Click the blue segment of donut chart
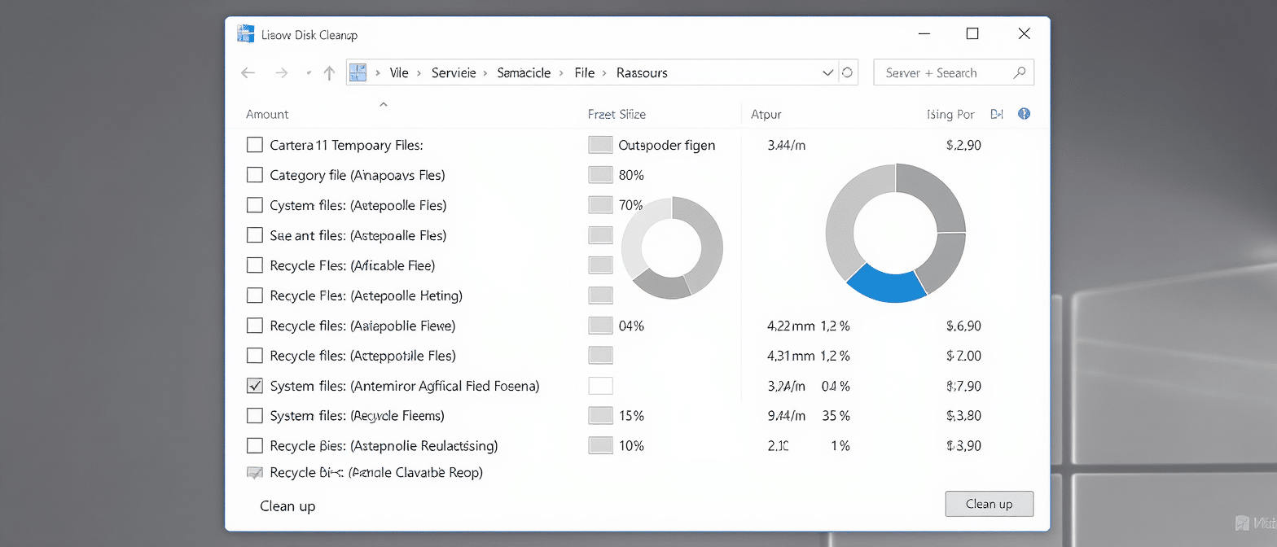 (885, 284)
